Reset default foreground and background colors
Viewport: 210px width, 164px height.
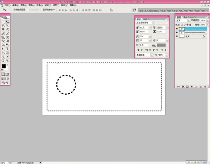(2, 70)
